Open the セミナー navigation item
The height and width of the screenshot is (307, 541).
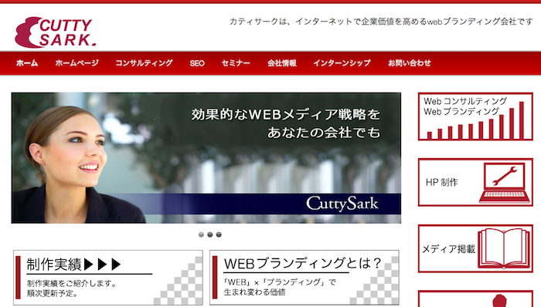coord(236,63)
